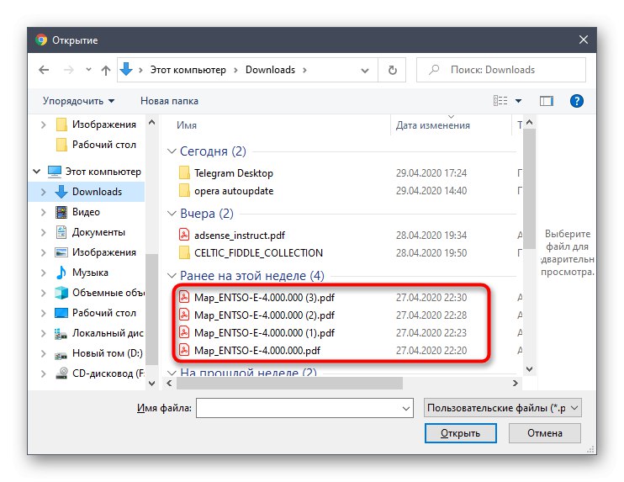Click Downloads in address path

click(x=270, y=70)
